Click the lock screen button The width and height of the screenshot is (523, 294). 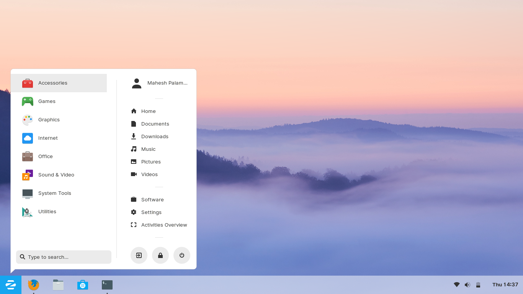click(160, 255)
